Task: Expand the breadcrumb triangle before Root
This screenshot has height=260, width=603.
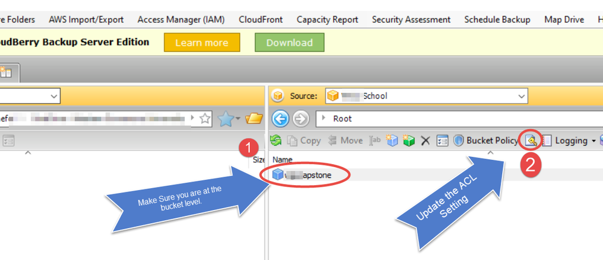Action: (x=325, y=119)
